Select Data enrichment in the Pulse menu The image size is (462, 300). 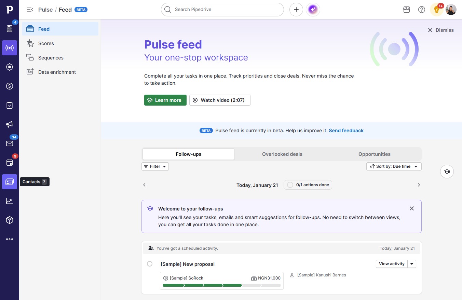click(60, 72)
